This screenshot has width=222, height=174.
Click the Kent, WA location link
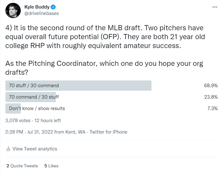(x=75, y=132)
